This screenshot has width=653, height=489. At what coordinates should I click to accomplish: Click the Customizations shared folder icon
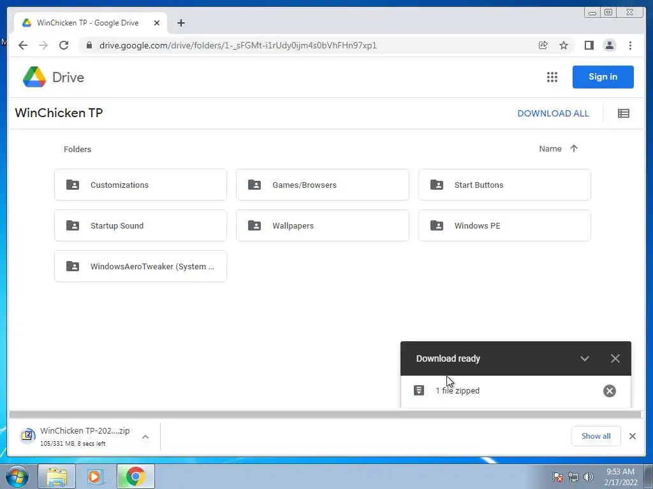pos(73,185)
